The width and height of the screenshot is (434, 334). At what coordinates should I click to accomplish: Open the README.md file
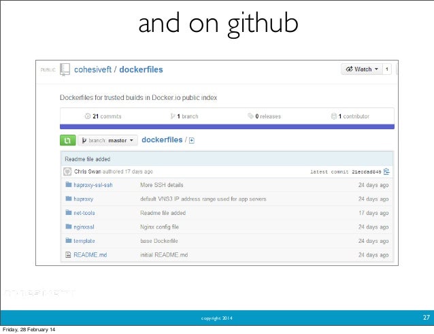click(x=90, y=255)
